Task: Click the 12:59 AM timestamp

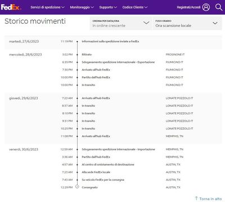Action: pos(66,149)
